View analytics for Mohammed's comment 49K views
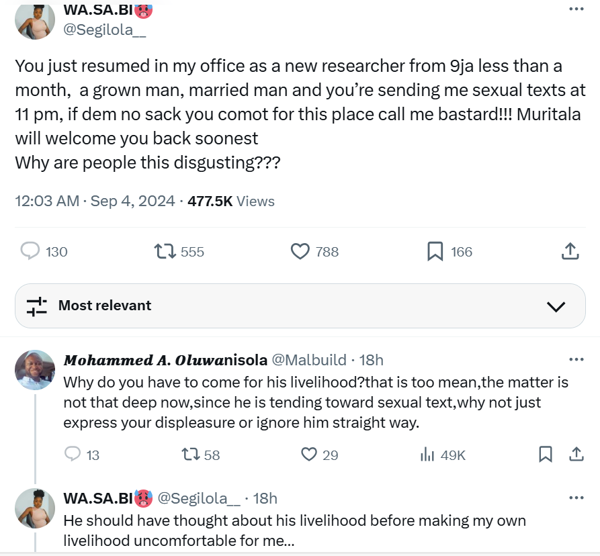 pyautogui.click(x=427, y=455)
